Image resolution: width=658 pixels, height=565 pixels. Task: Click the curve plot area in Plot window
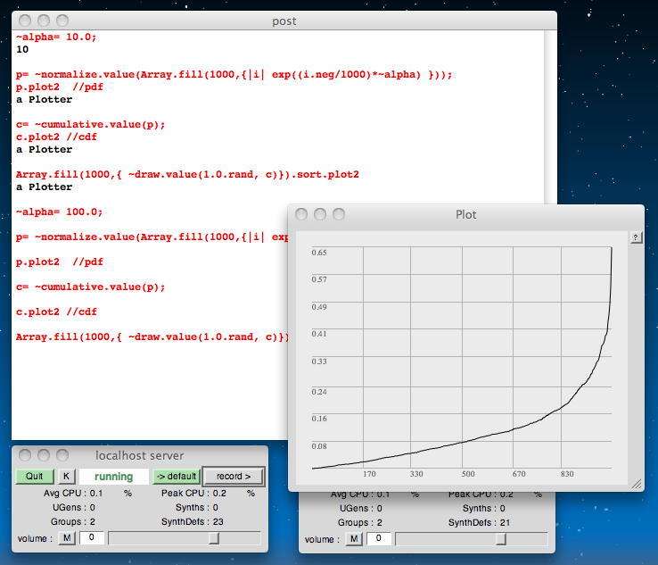[461, 357]
